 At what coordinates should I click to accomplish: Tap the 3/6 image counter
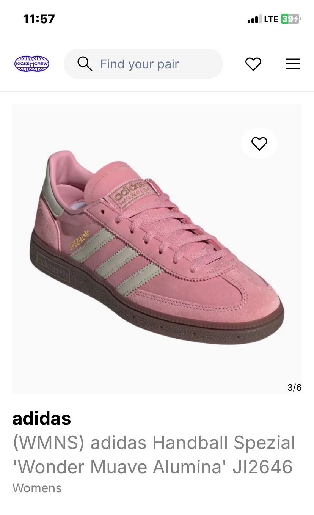294,387
